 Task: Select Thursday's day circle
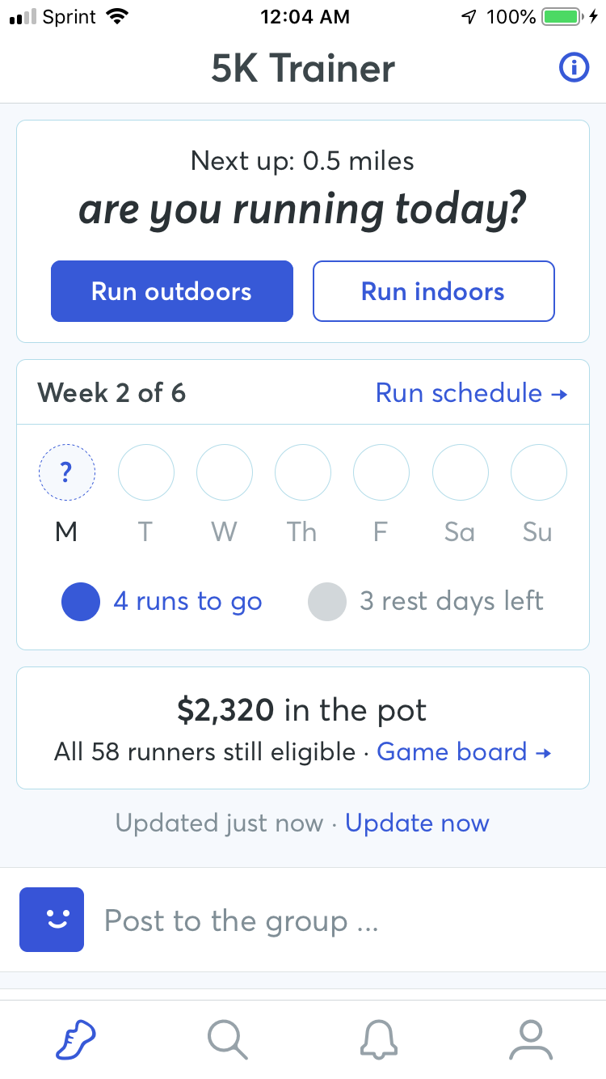click(x=303, y=472)
